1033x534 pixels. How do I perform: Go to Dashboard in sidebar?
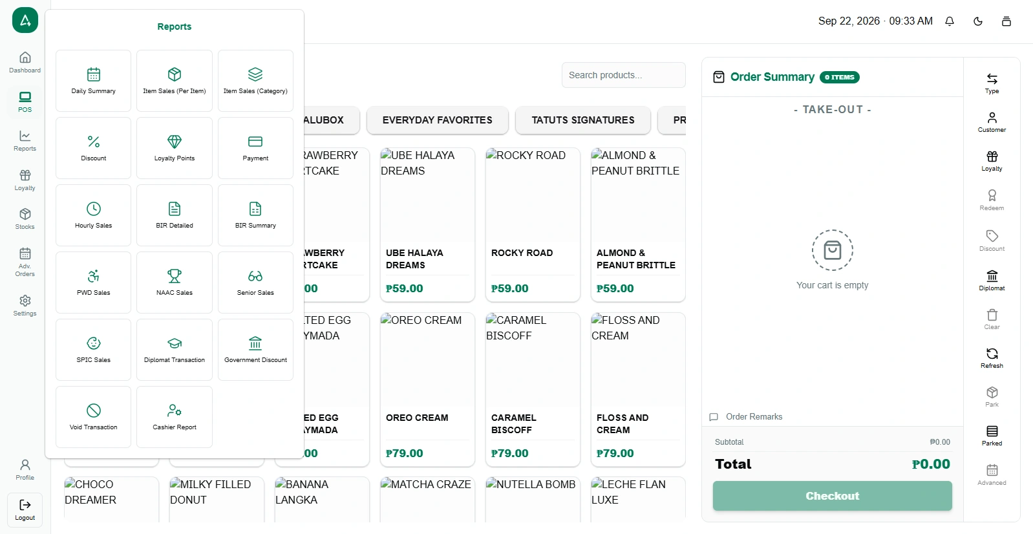tap(25, 63)
